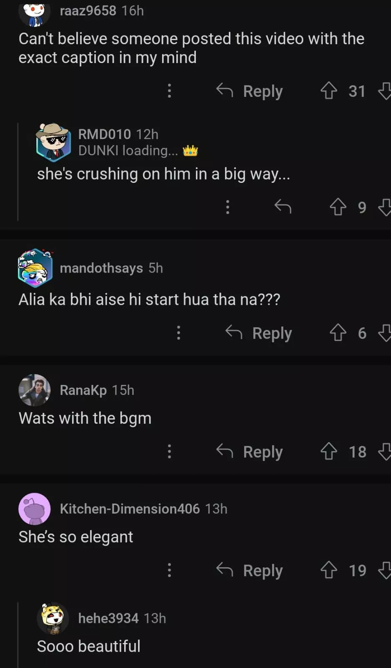
Task: Downvote Kitchen-Dimension406's comment
Action: pos(385,570)
